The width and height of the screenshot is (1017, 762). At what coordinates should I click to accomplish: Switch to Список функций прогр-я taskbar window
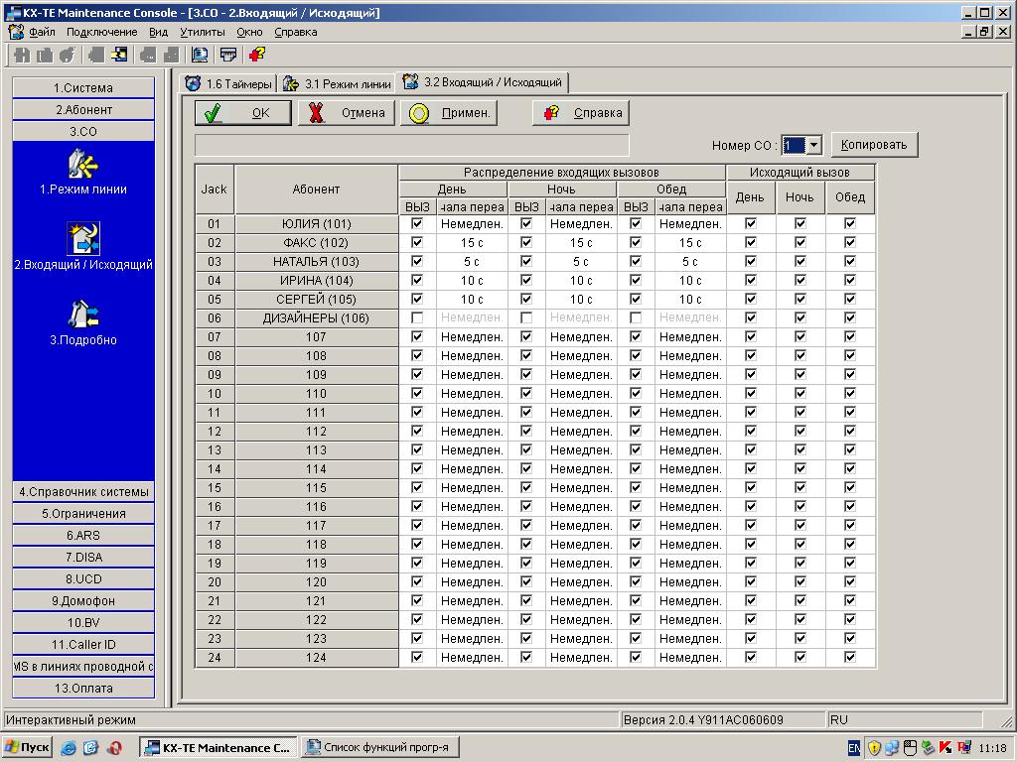tap(379, 748)
